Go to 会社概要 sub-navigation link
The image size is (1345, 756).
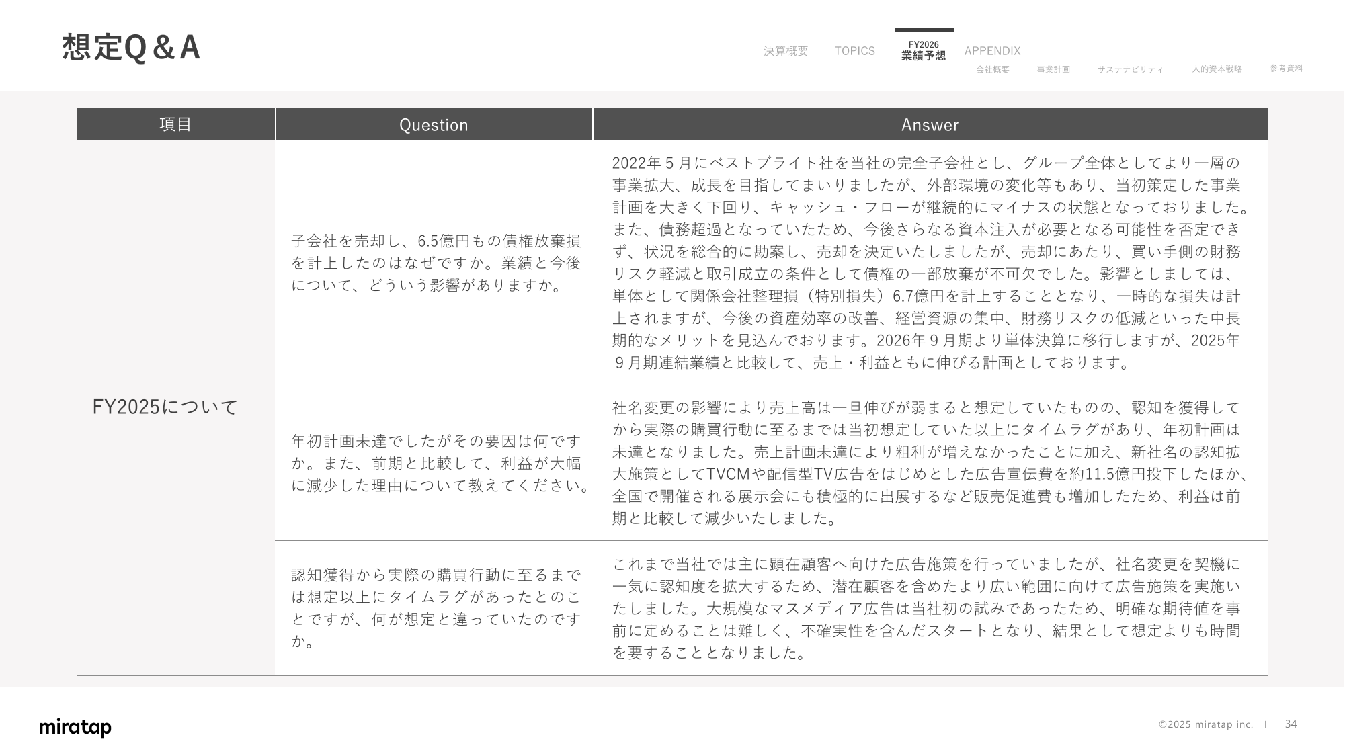(x=993, y=69)
